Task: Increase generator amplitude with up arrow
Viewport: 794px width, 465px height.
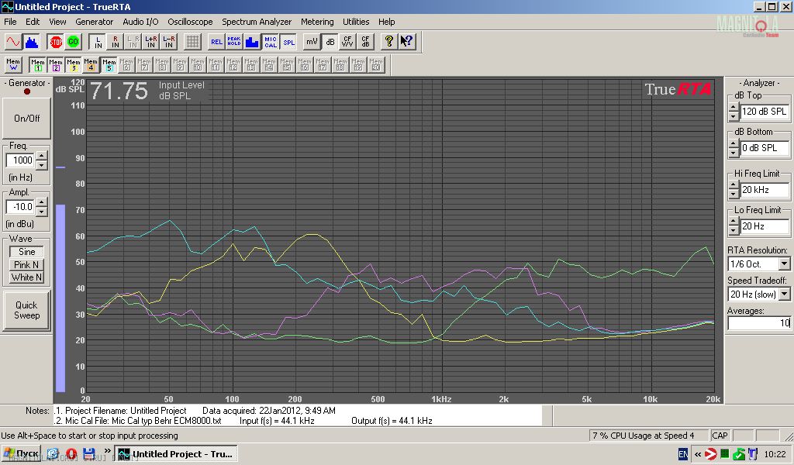Action: click(42, 202)
